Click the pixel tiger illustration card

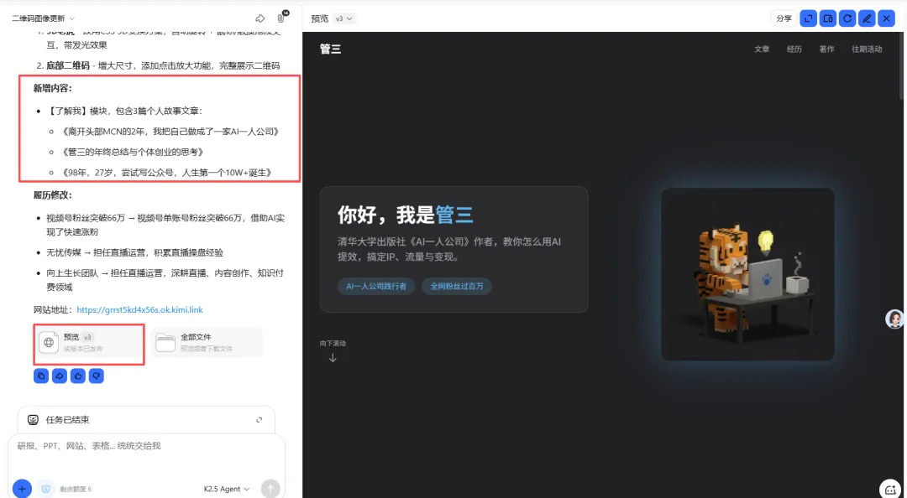tap(747, 274)
